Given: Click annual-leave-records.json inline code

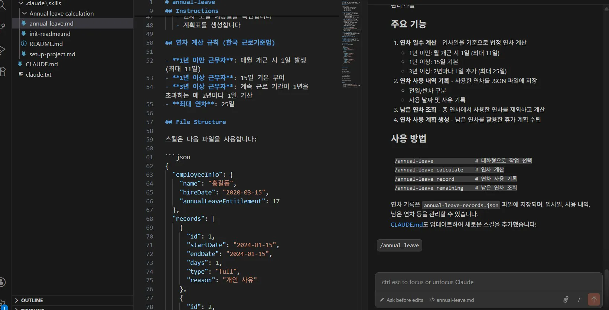Looking at the screenshot, I should (x=461, y=205).
